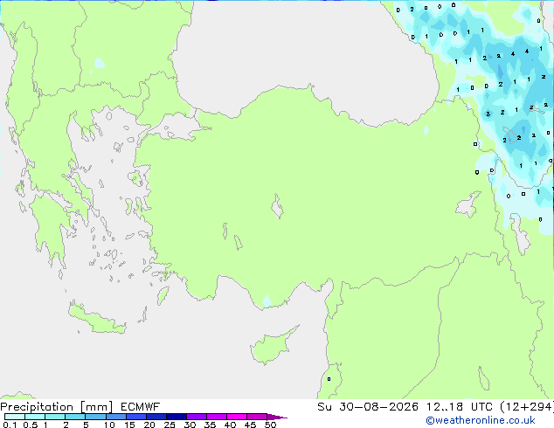The height and width of the screenshot is (428, 554).
Task: Click the 30 mm purple legend swatch
Action: pyautogui.click(x=197, y=417)
